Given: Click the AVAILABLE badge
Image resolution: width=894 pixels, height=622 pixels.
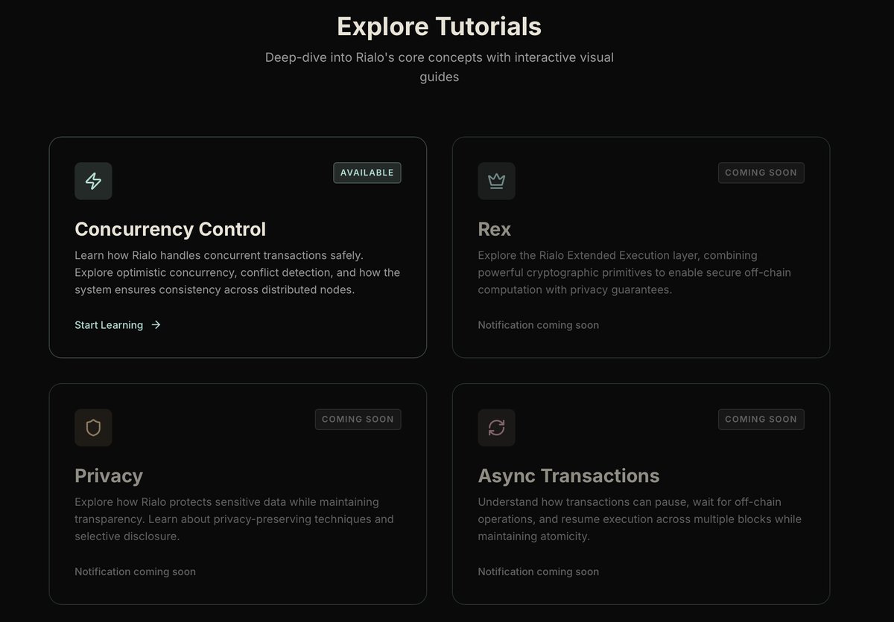Looking at the screenshot, I should click(367, 173).
